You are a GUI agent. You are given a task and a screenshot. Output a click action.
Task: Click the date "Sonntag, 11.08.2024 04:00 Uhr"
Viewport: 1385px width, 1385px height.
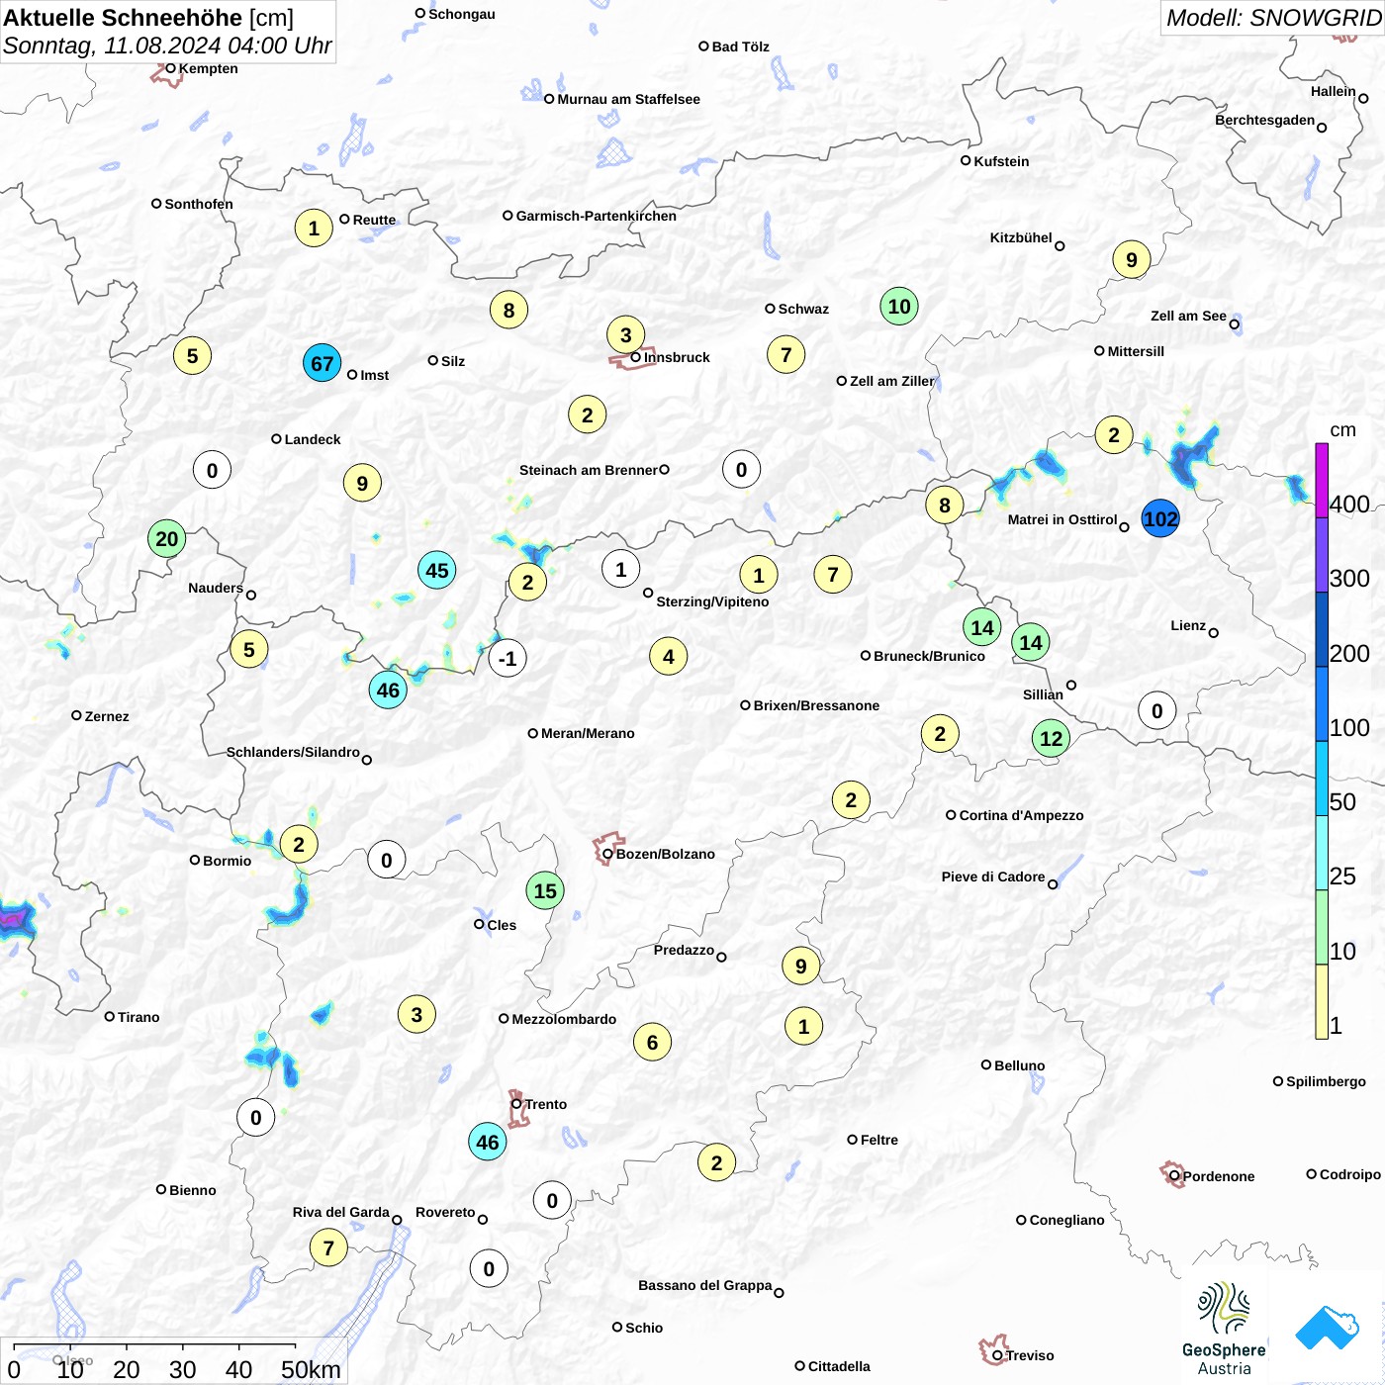(167, 46)
